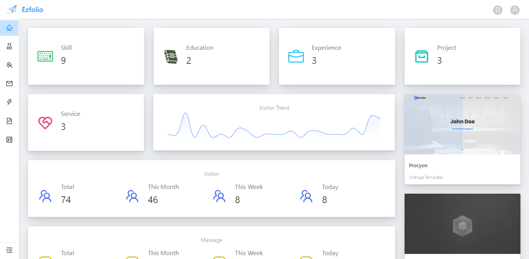Expand the sidebar using the indent icon
Image resolution: width=529 pixels, height=259 pixels.
pyautogui.click(x=9, y=250)
